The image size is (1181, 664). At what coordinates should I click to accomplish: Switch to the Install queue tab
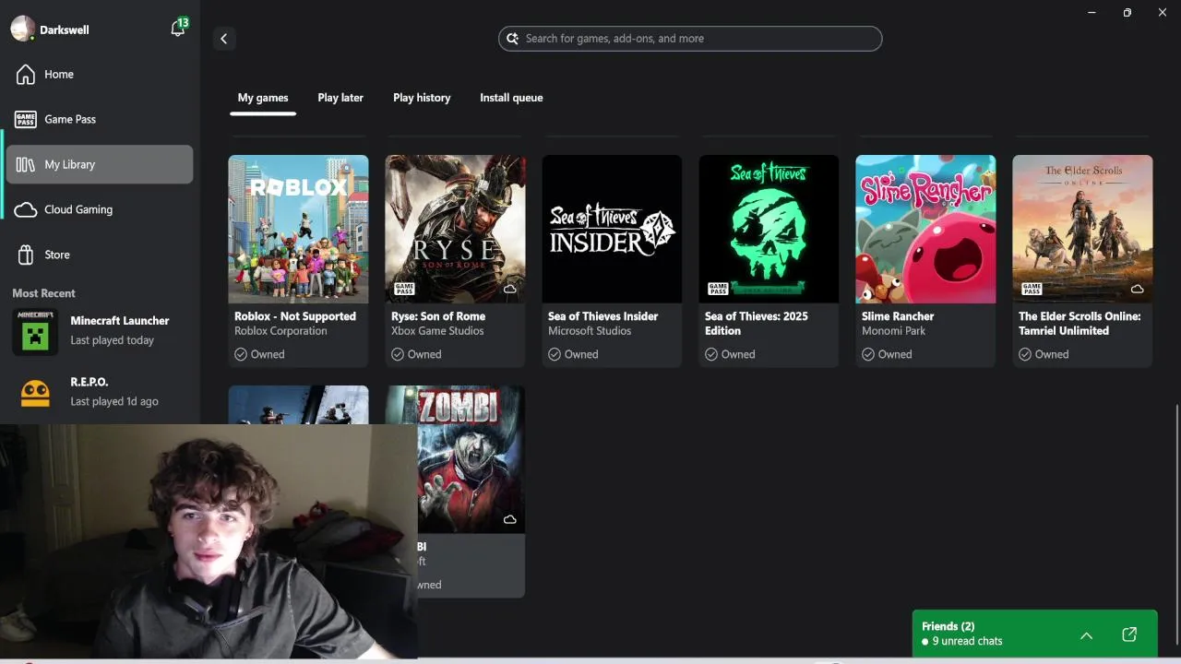(x=511, y=98)
